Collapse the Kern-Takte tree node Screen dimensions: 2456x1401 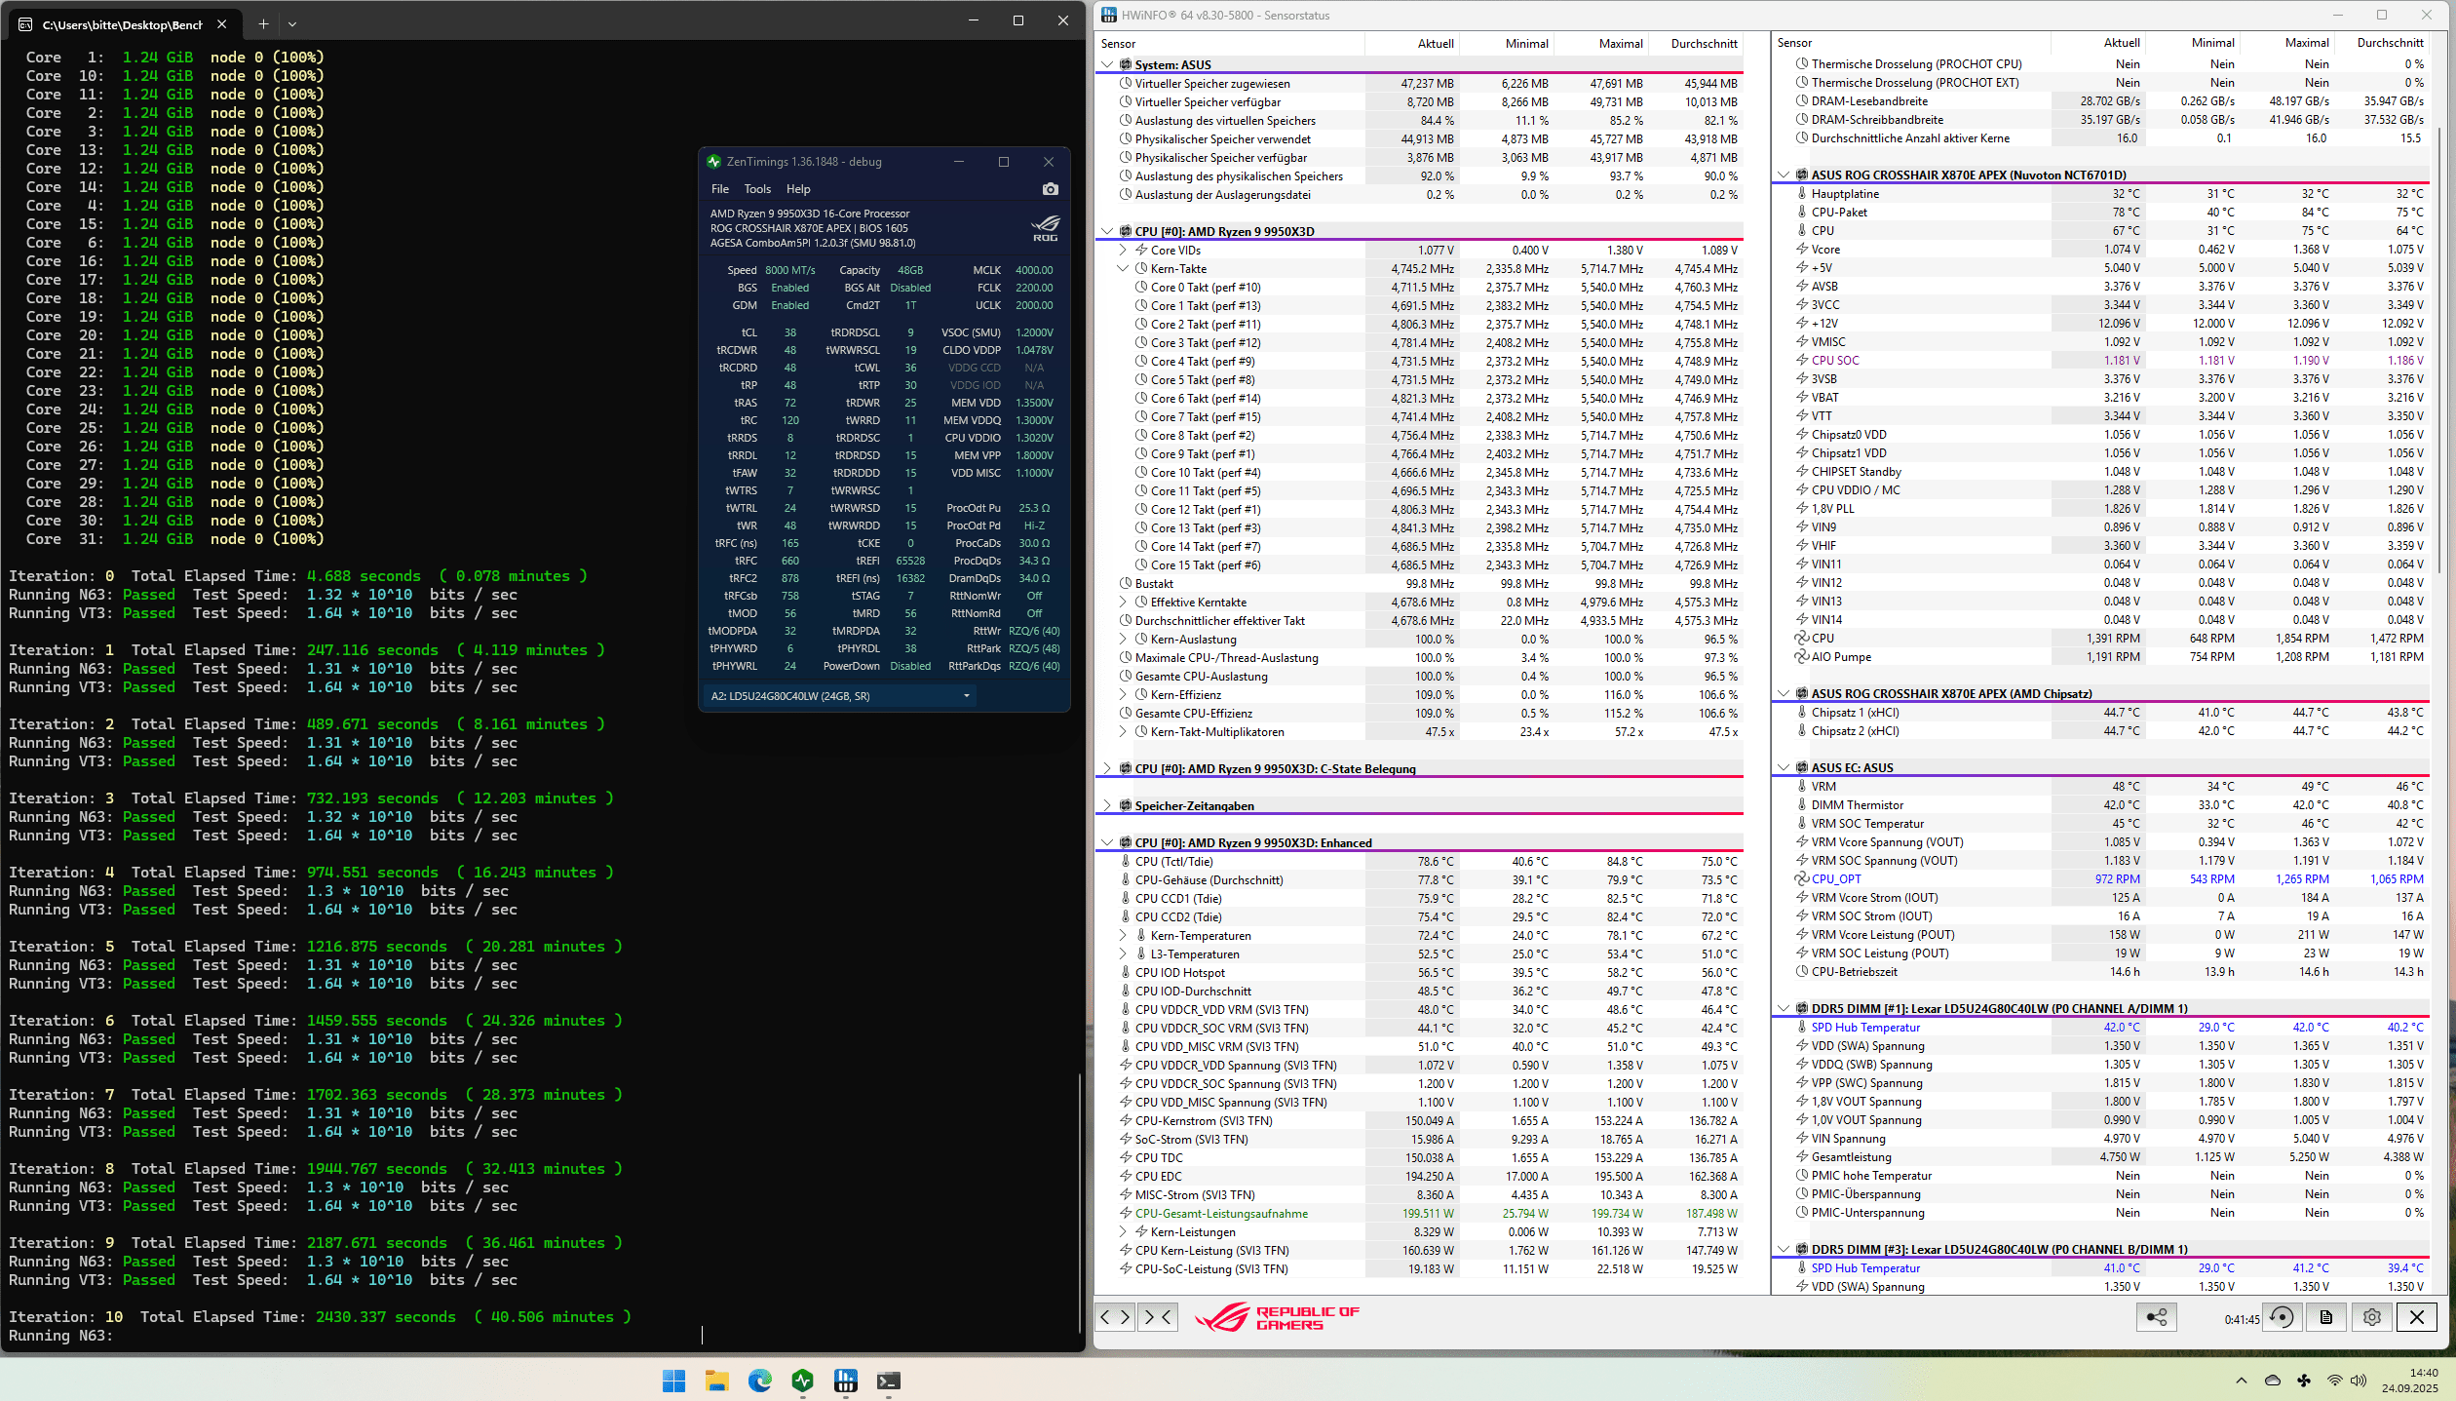1123,269
